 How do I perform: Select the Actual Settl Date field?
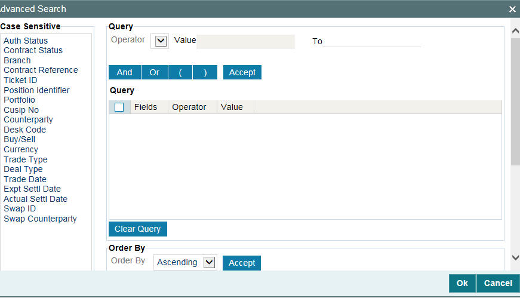tap(35, 199)
